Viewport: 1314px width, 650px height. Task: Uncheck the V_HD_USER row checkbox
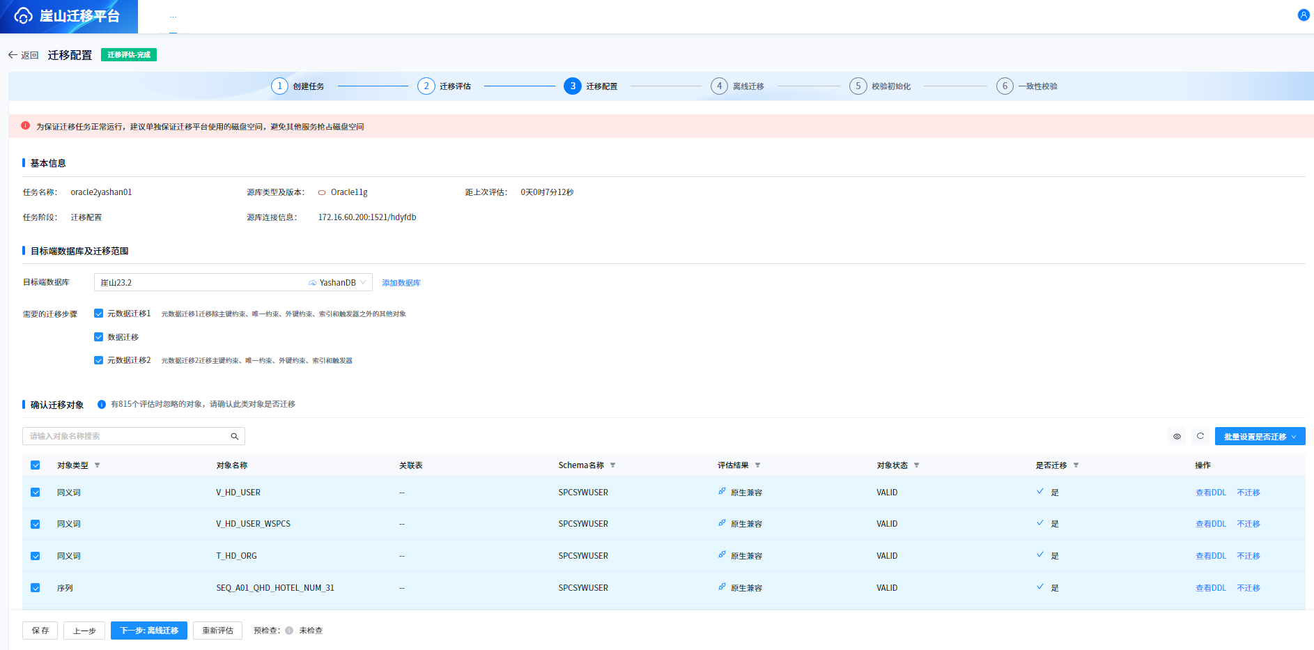tap(36, 493)
